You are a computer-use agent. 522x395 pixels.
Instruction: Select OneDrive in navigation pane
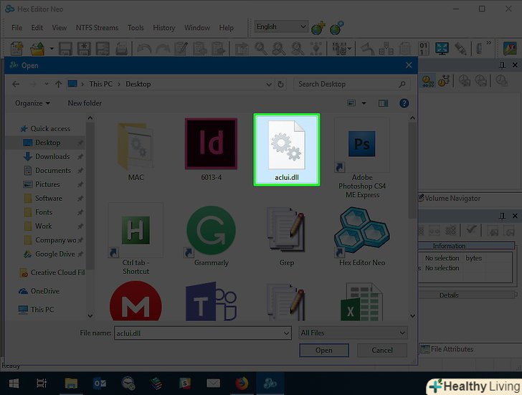click(x=44, y=291)
